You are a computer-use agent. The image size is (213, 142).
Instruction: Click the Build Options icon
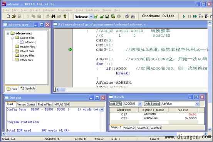coord(113,17)
